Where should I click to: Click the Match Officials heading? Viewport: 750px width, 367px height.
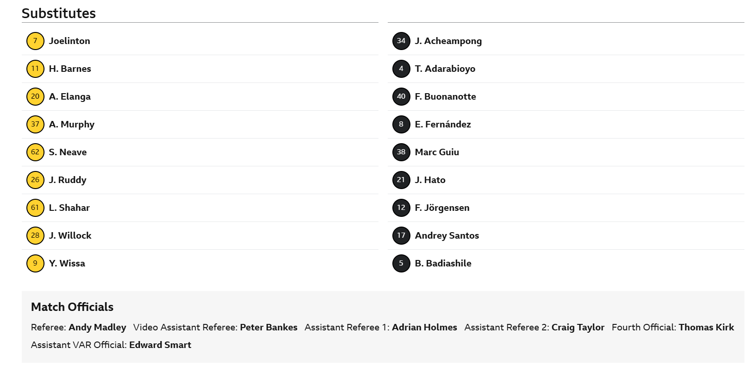pos(72,307)
